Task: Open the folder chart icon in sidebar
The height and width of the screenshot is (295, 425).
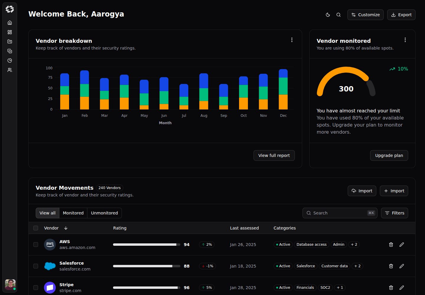Action: coord(10,42)
